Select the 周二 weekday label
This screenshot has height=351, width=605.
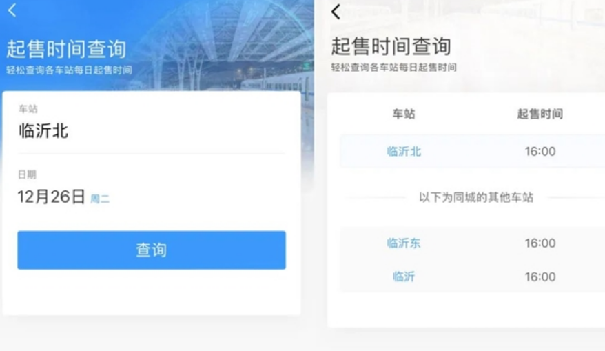[x=100, y=199]
